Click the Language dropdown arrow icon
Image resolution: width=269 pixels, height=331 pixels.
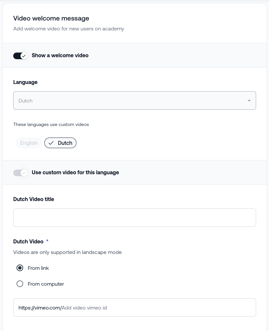(249, 101)
